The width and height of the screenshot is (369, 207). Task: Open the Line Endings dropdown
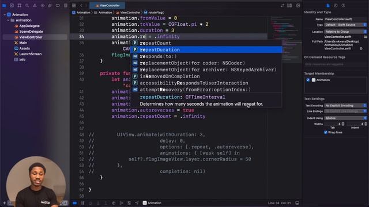(x=345, y=111)
